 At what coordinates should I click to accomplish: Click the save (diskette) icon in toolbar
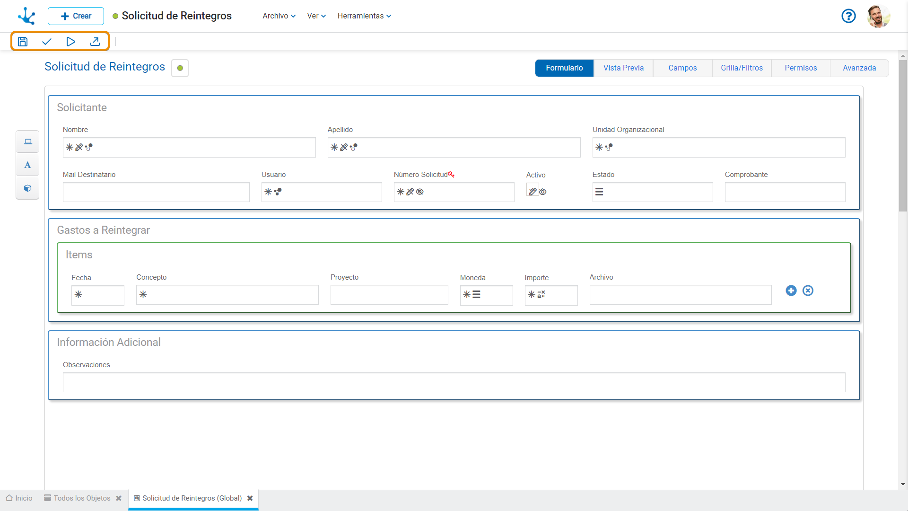[23, 42]
